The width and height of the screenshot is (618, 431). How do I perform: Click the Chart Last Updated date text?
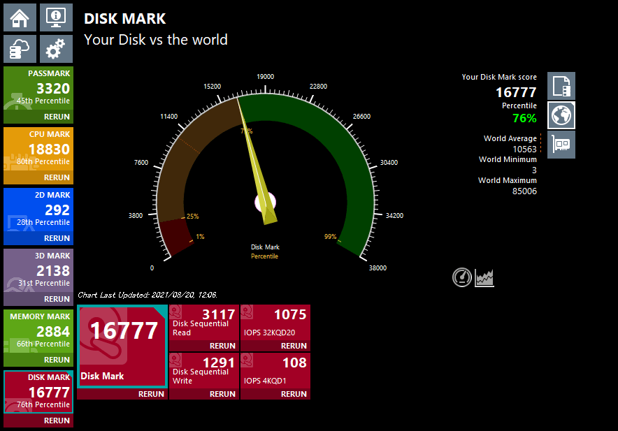[148, 295]
